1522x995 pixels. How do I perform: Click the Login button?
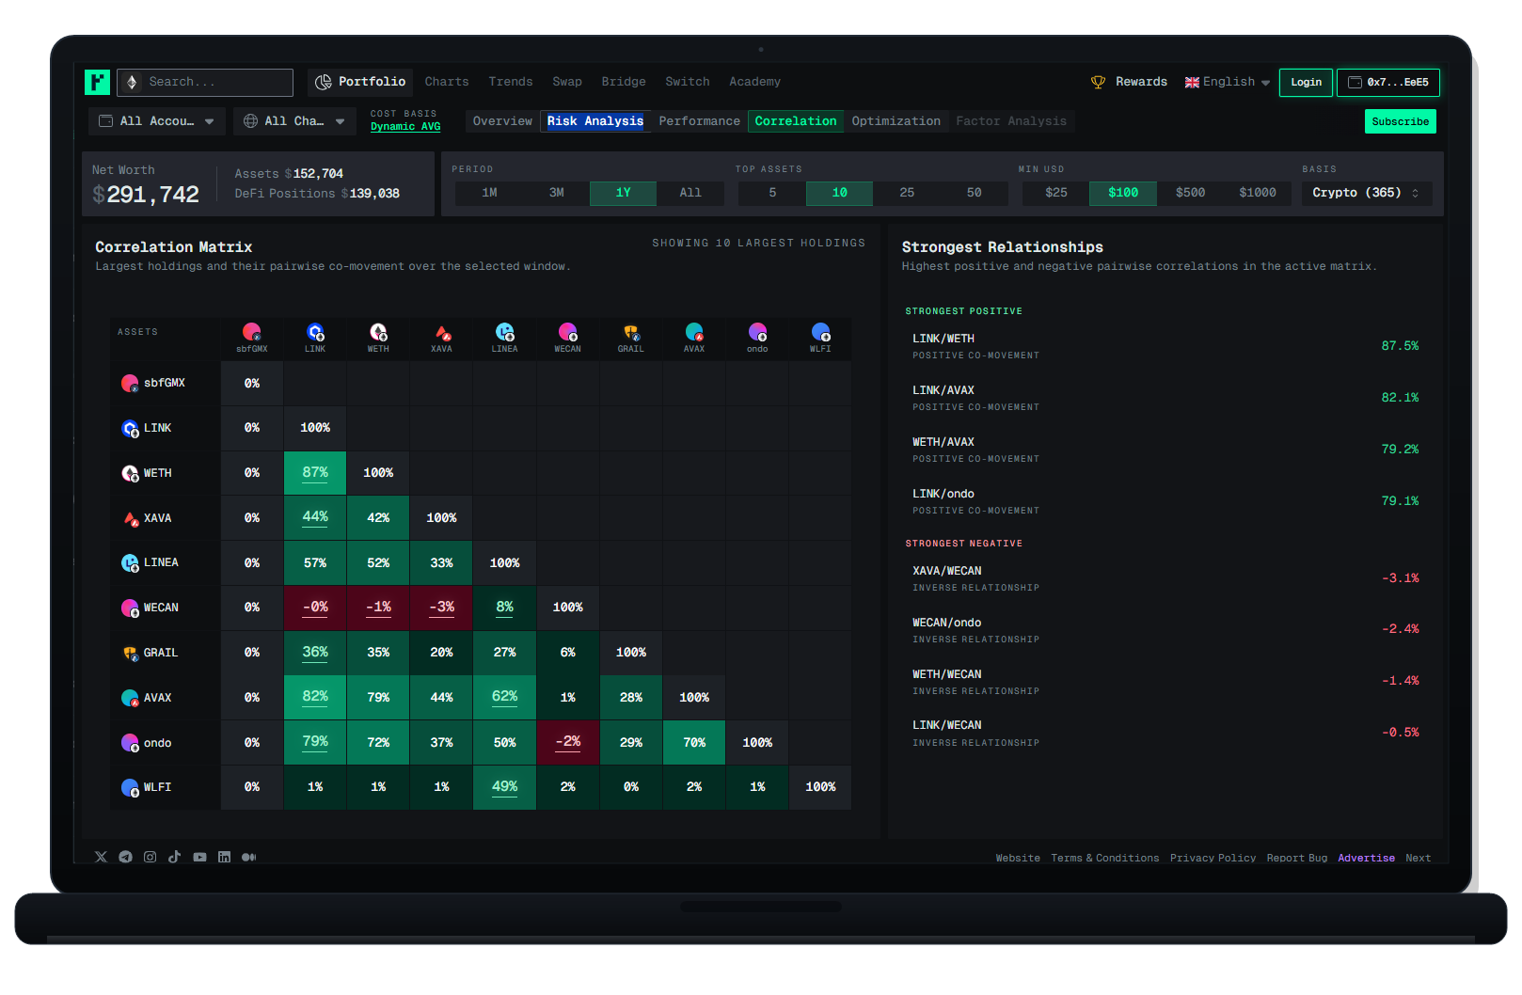point(1306,83)
